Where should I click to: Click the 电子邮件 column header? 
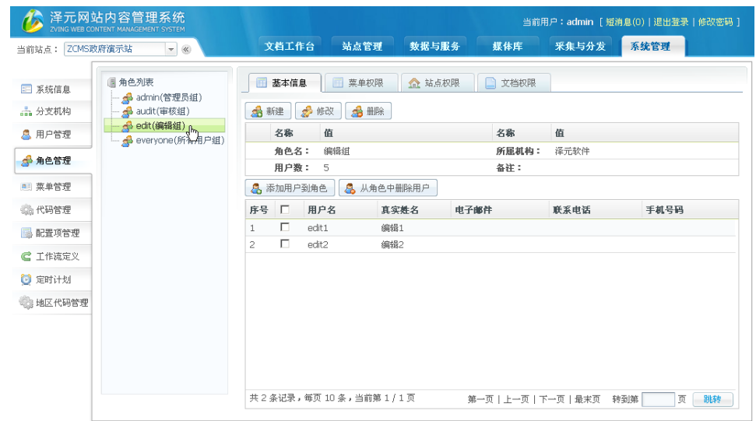pos(473,210)
